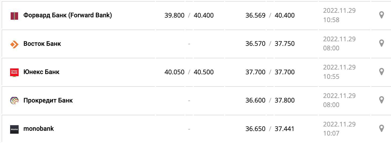This screenshot has height=143, width=391.
Task: Open Юнекс Банк map pin
Action: point(381,72)
